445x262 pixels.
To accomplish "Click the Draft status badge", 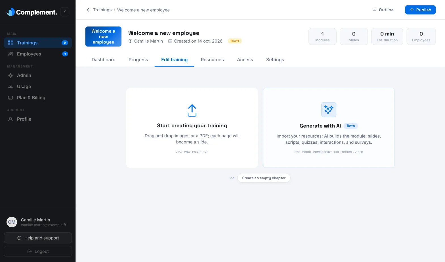I will [235, 41].
